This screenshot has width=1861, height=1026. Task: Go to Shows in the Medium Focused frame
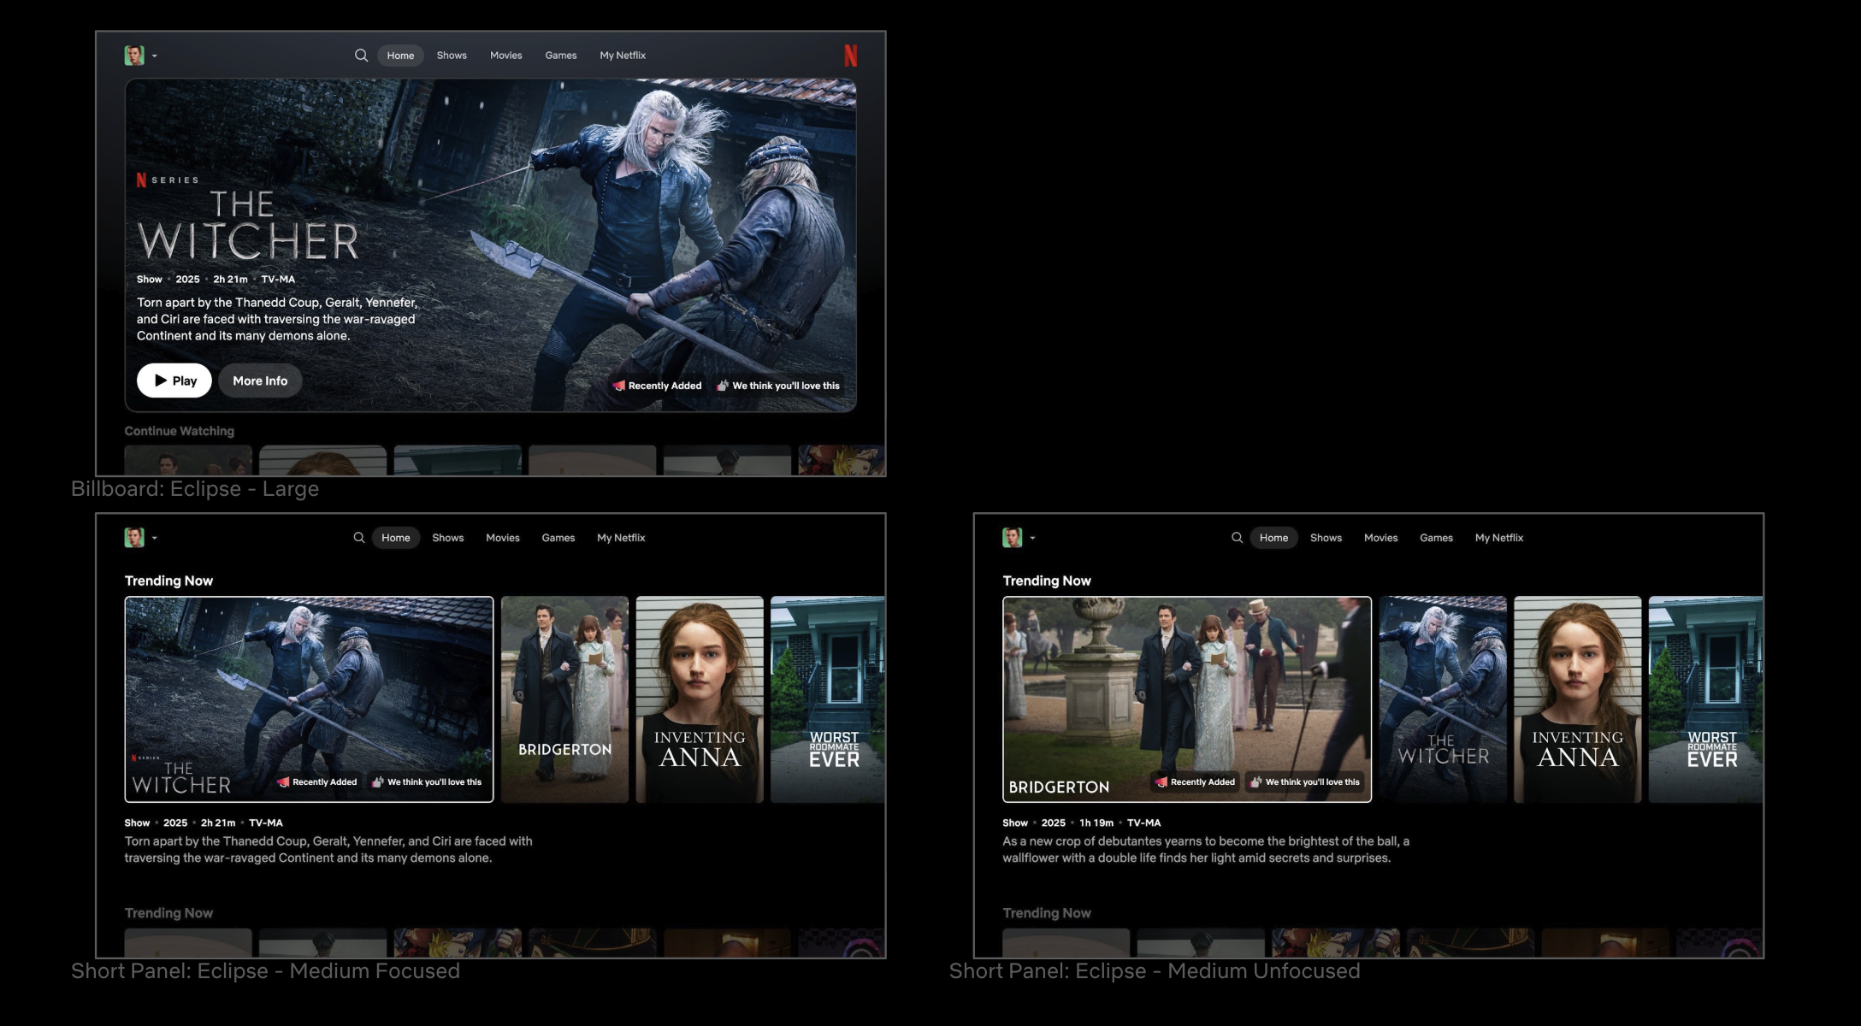tap(448, 538)
